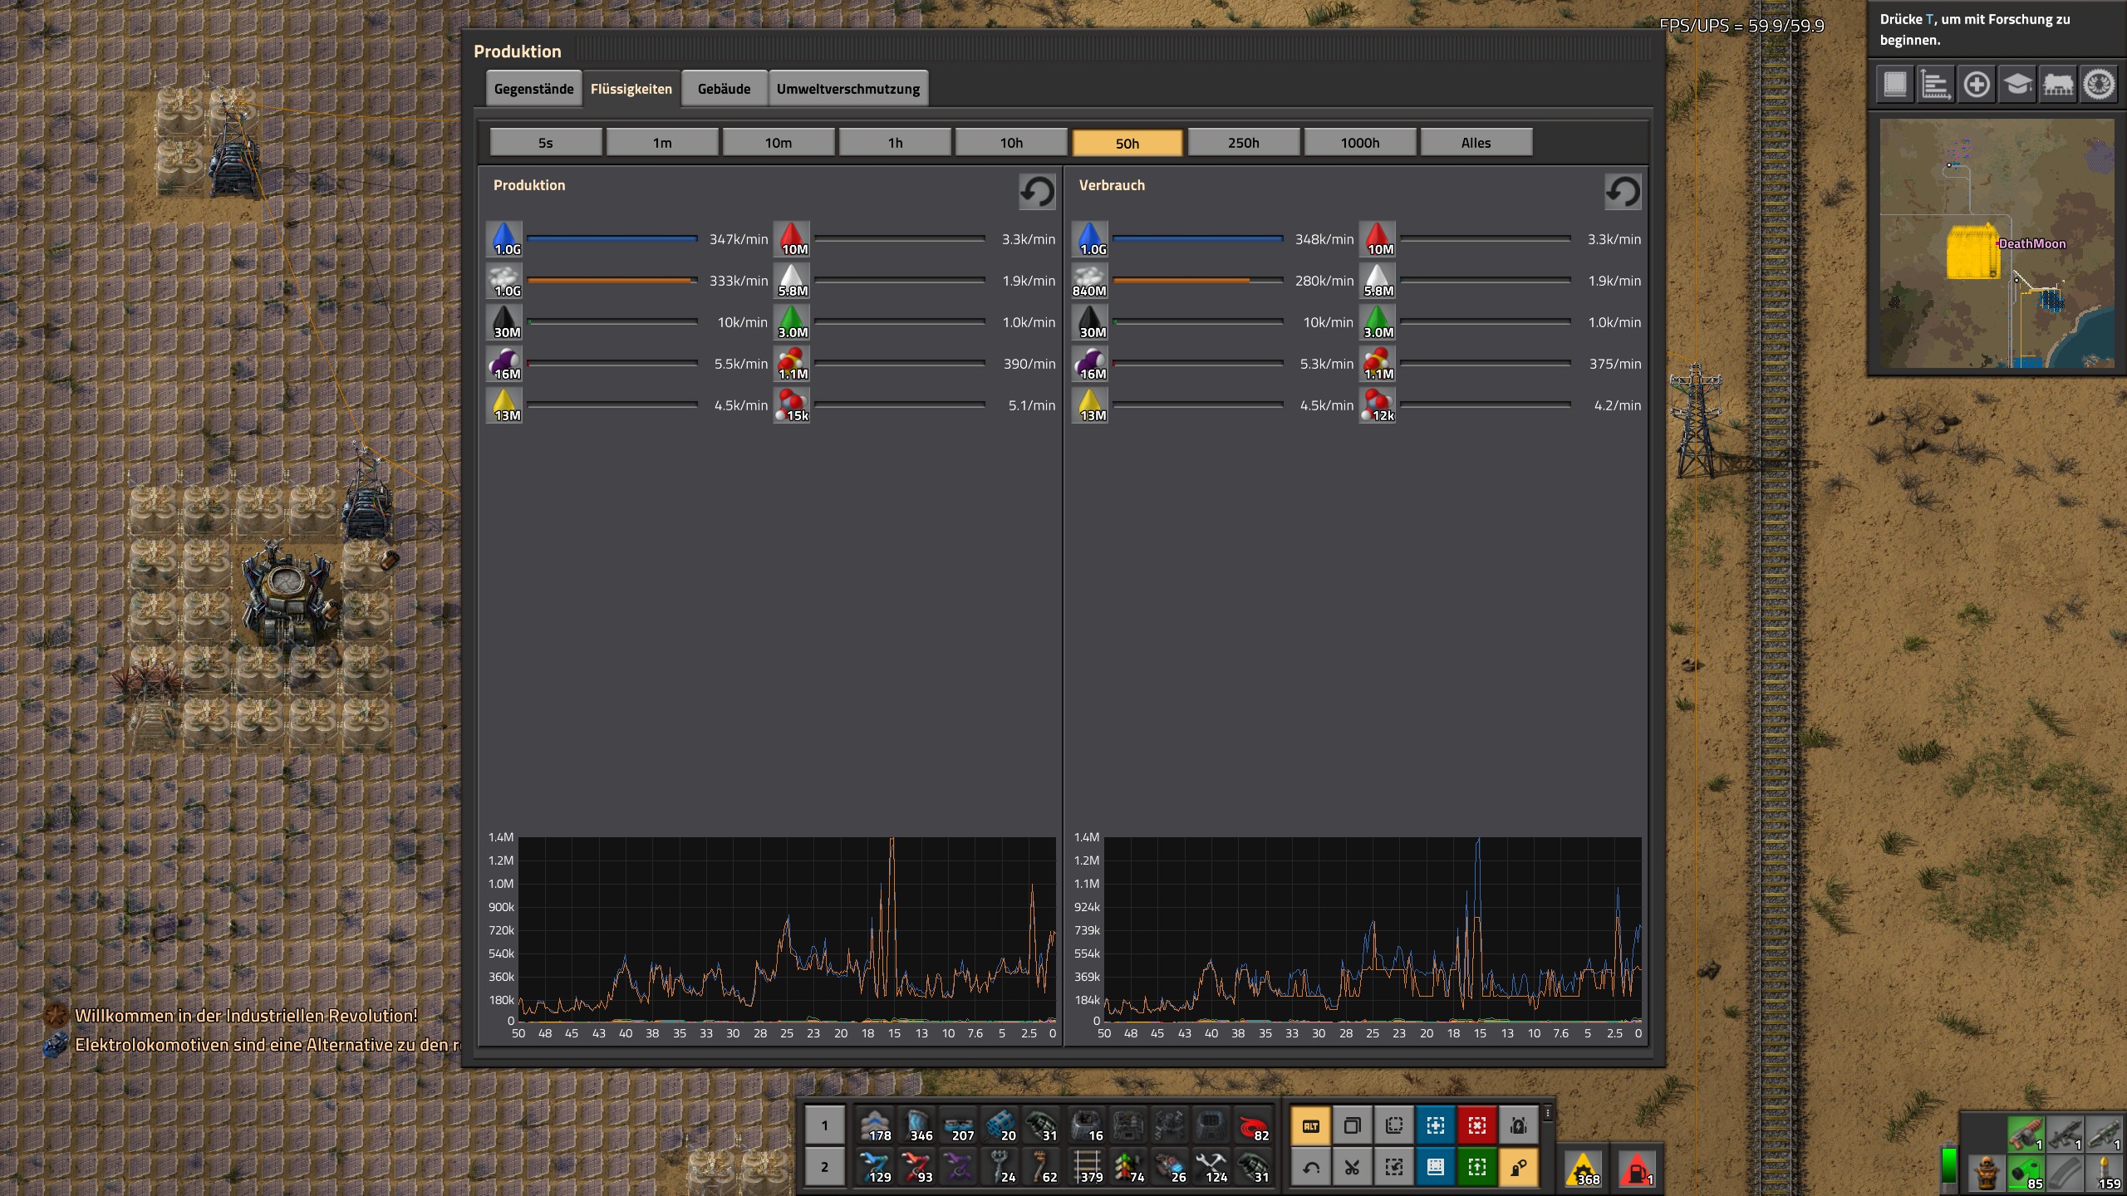Open the research graduation cap button

click(2017, 84)
